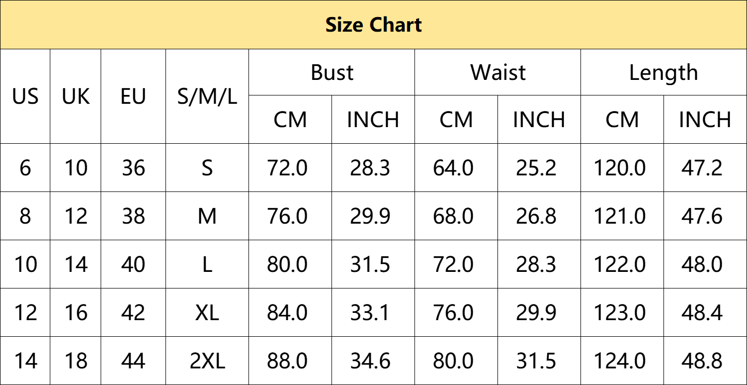Click the EU column header
This screenshot has width=747, height=385.
click(133, 96)
